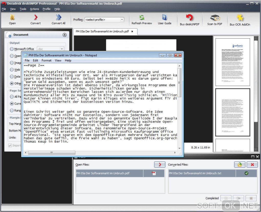The height and width of the screenshot is (212, 261).
Task: Open the Help menu in deskUNPDF
Action: [x=57, y=9]
